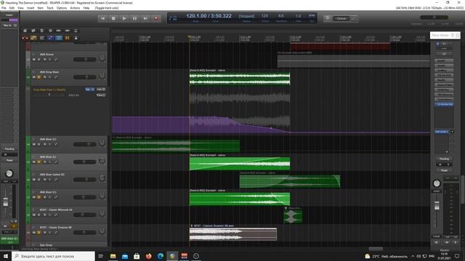Mute the Classic Whoosh 04 track
Viewport: 465px width, 261px height.
(x=34, y=215)
